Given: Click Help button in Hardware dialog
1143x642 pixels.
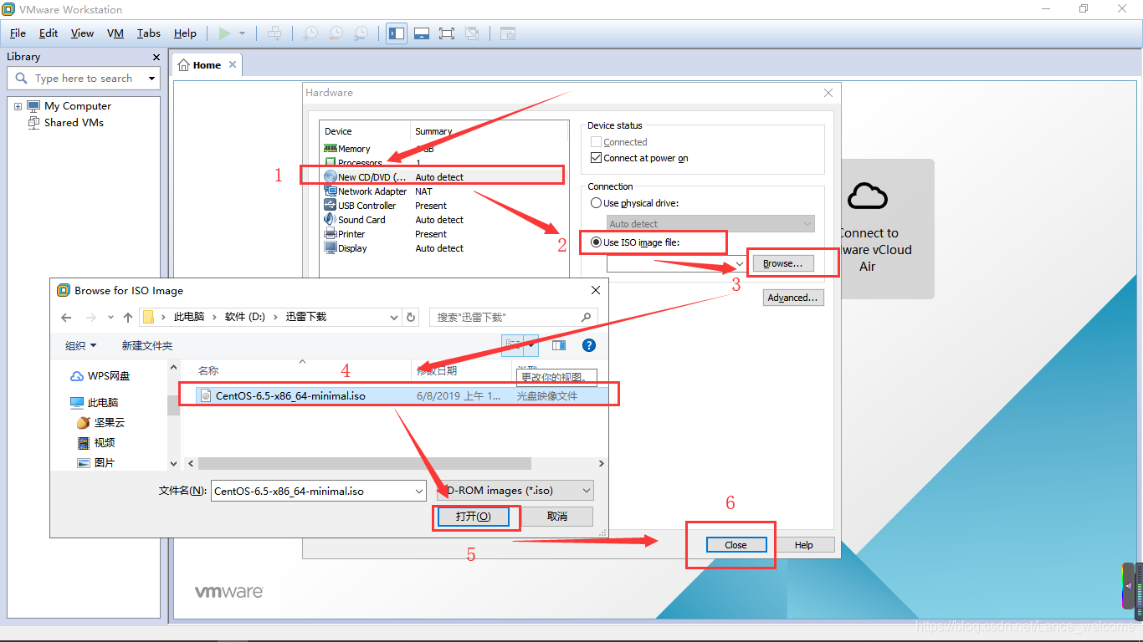Looking at the screenshot, I should point(804,545).
